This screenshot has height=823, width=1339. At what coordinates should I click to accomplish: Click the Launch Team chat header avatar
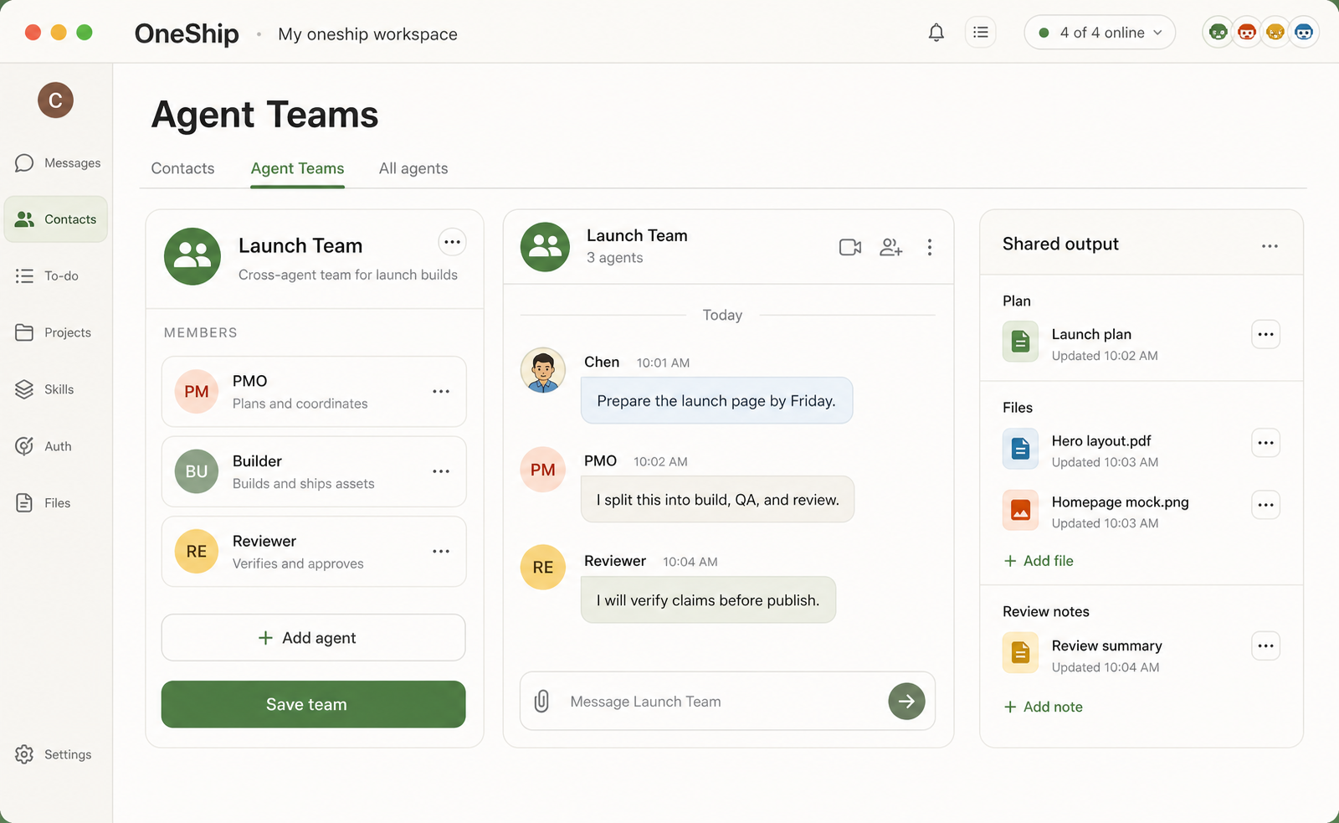(x=545, y=247)
